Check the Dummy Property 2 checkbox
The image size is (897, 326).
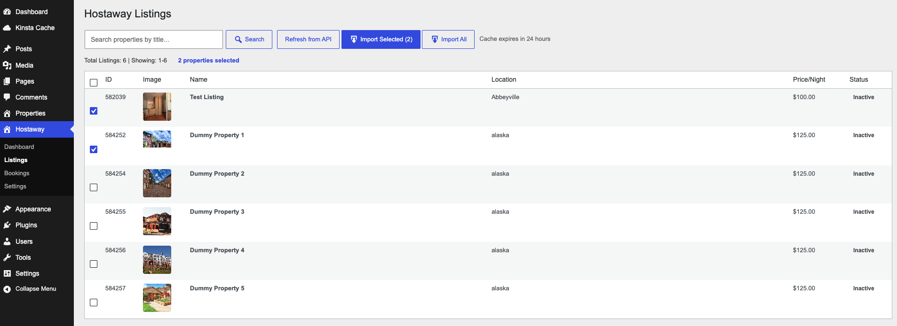[94, 187]
